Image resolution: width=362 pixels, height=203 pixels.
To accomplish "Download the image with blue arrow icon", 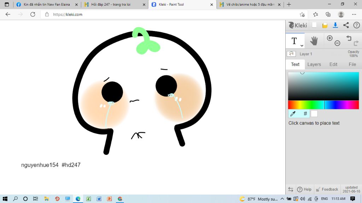I will 335,25.
